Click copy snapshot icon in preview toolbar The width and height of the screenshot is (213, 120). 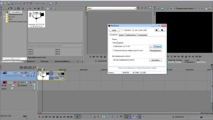206,8
